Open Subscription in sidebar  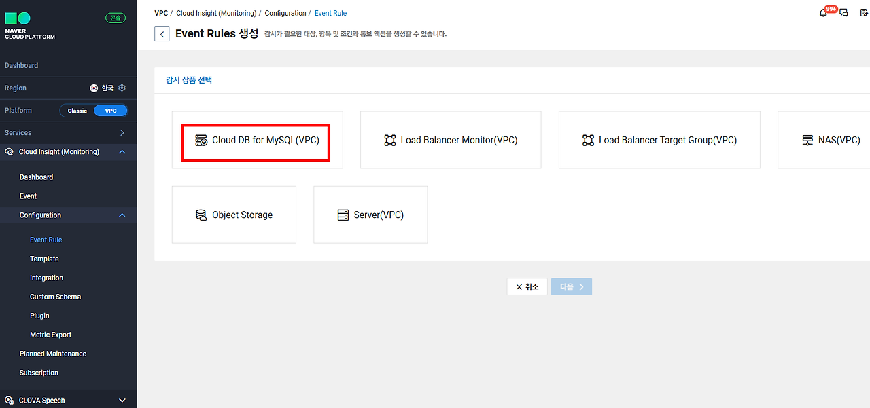pyautogui.click(x=39, y=373)
